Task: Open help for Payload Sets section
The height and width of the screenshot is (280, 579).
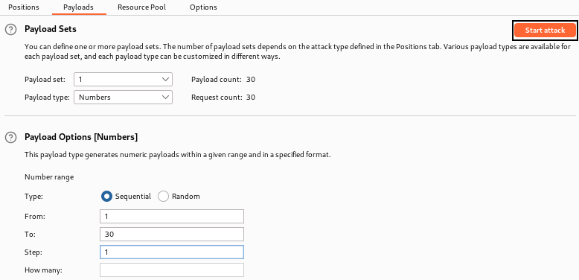Action: (10, 30)
